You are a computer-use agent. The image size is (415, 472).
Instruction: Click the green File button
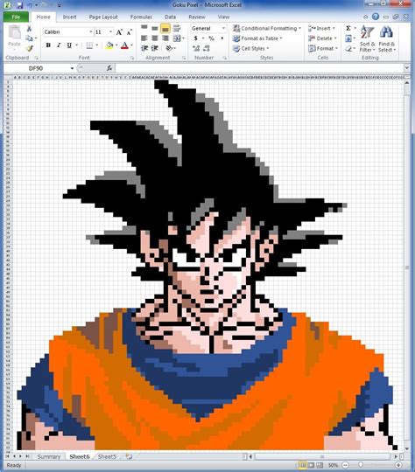[x=16, y=17]
